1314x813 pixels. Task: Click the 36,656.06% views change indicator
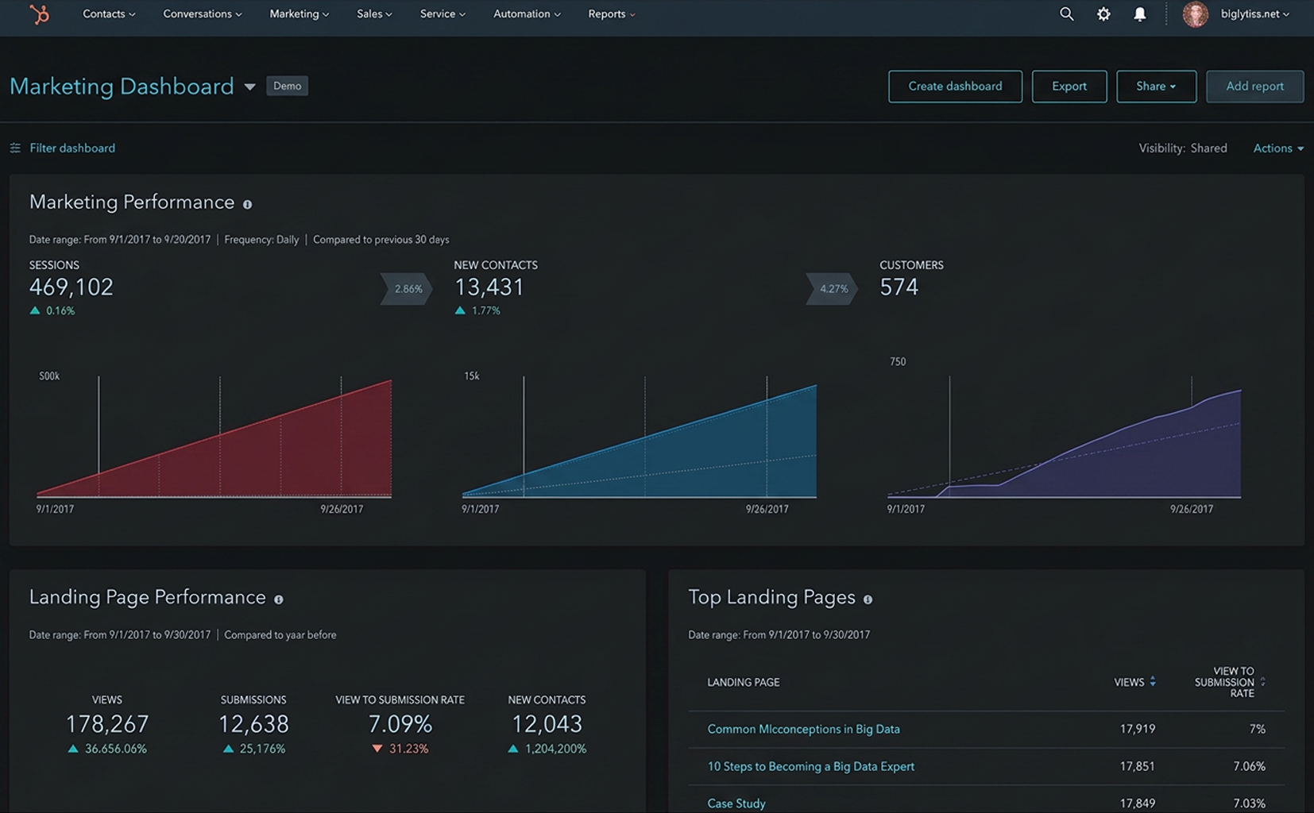(107, 749)
